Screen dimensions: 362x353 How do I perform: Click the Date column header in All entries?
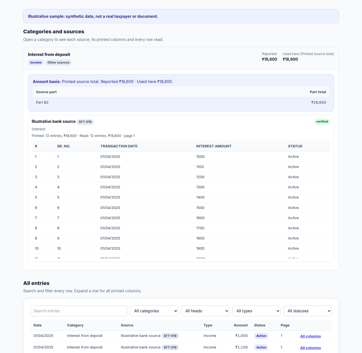coord(37,325)
